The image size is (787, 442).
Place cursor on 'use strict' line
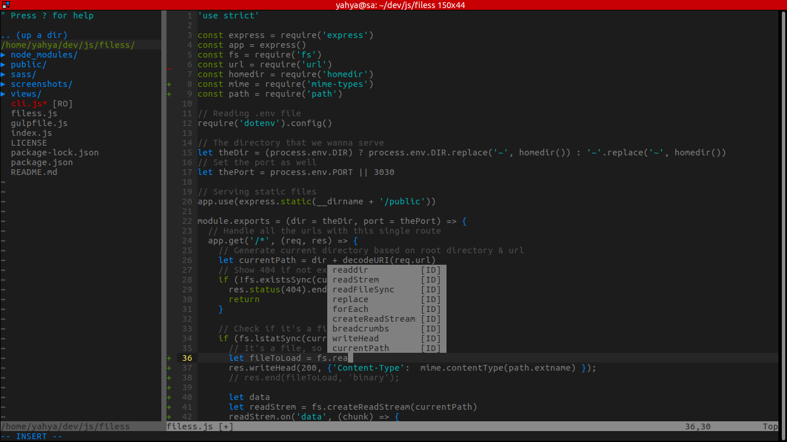coord(229,16)
